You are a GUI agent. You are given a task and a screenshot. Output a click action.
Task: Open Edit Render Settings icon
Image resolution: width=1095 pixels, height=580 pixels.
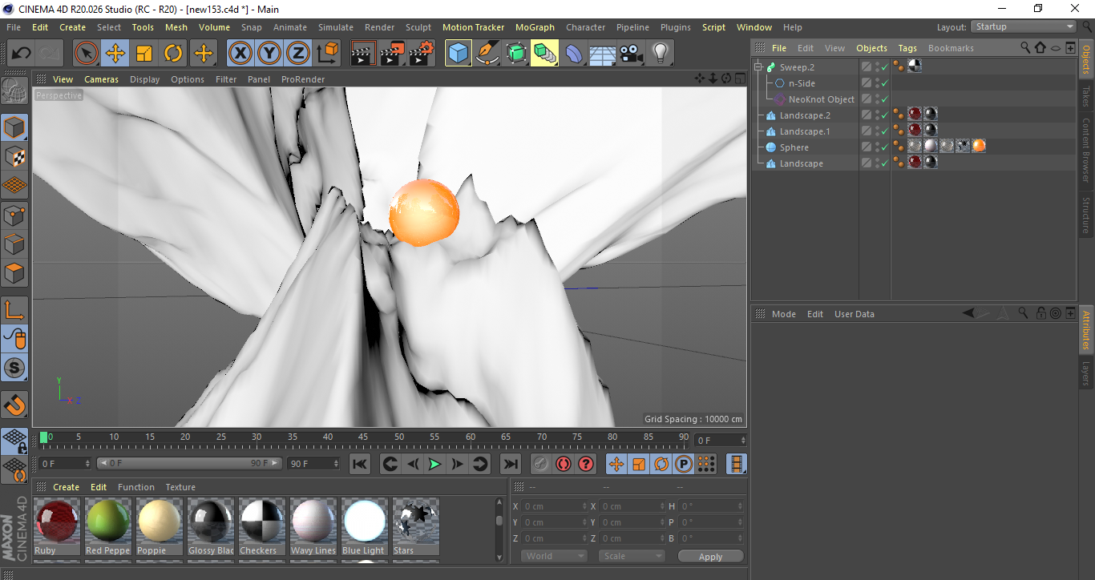(422, 54)
